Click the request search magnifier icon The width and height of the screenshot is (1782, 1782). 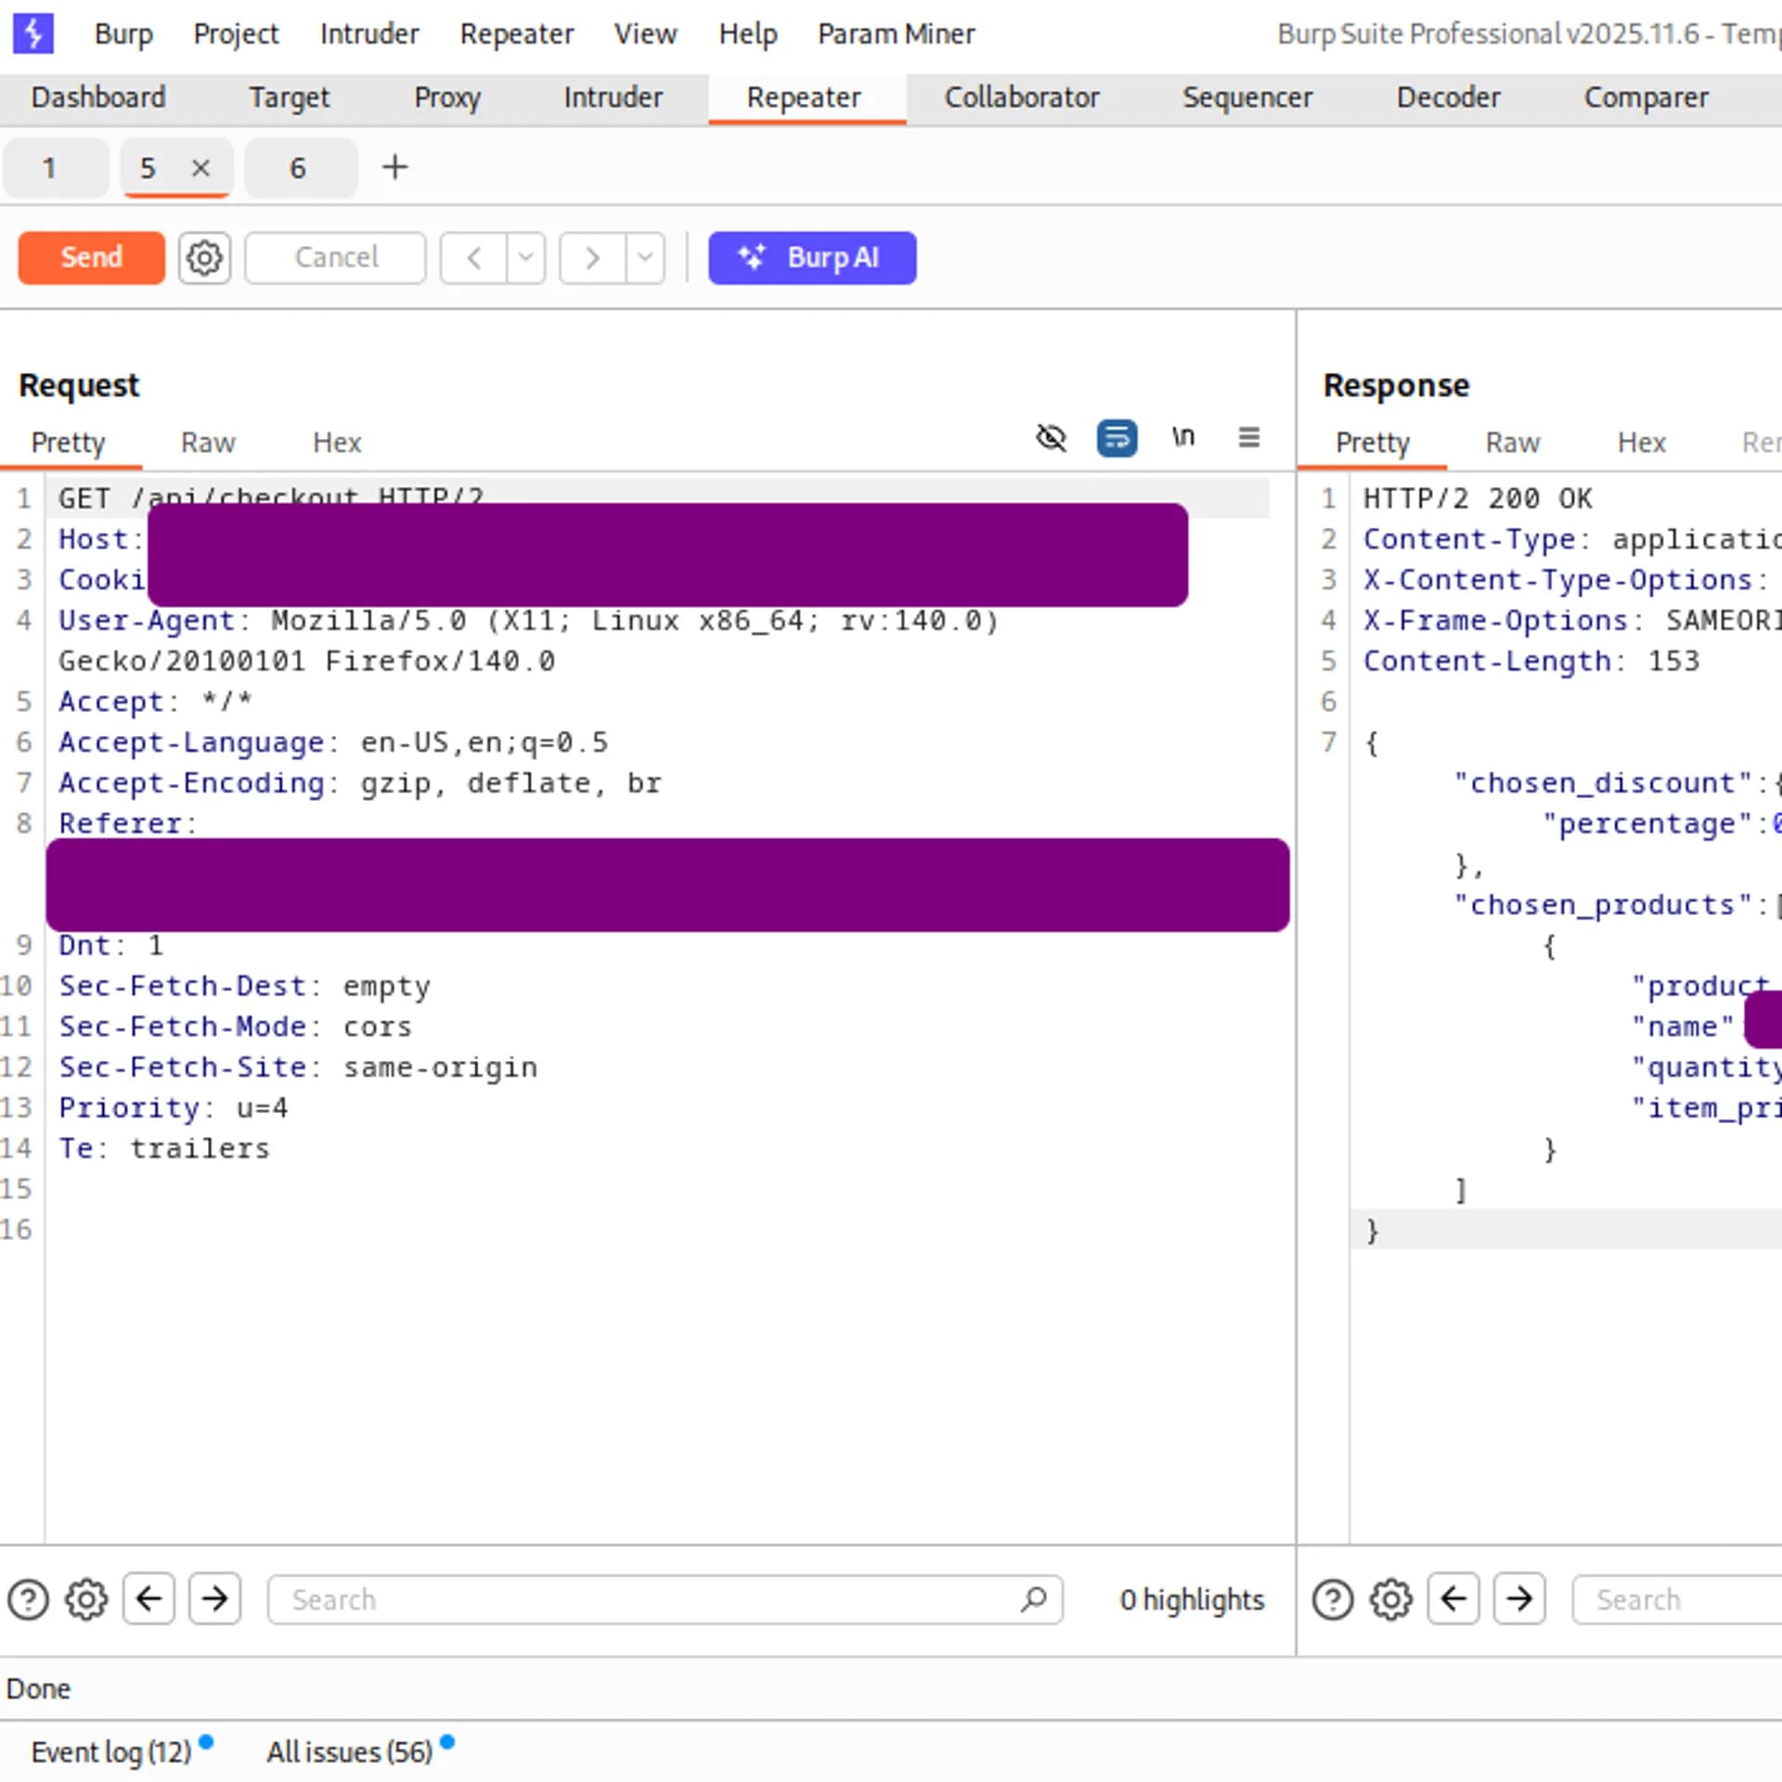click(1033, 1599)
